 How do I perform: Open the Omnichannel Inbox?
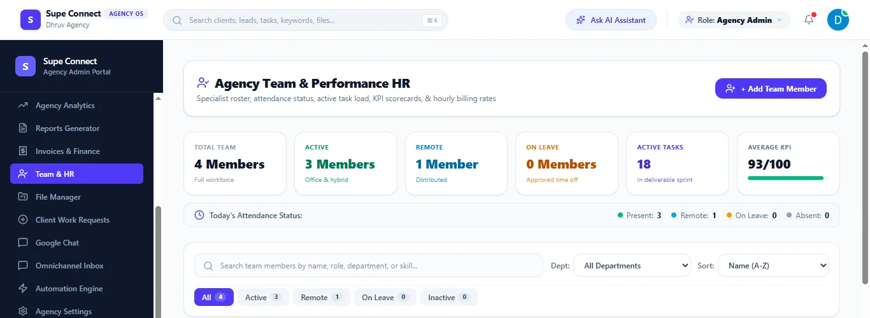(x=76, y=266)
